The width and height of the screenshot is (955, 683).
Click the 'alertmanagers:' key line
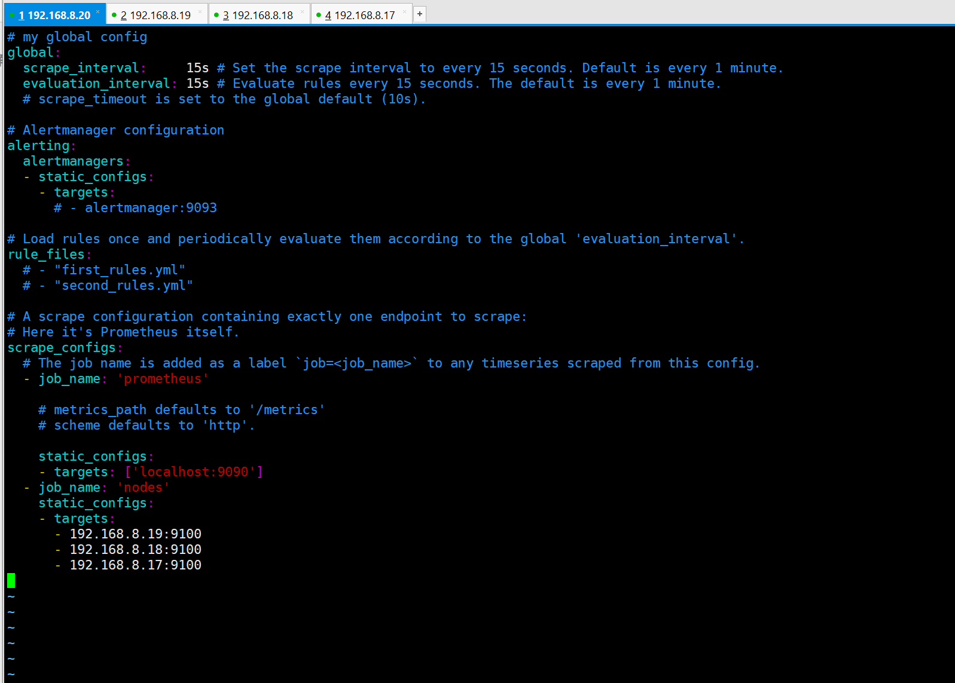pyautogui.click(x=77, y=161)
